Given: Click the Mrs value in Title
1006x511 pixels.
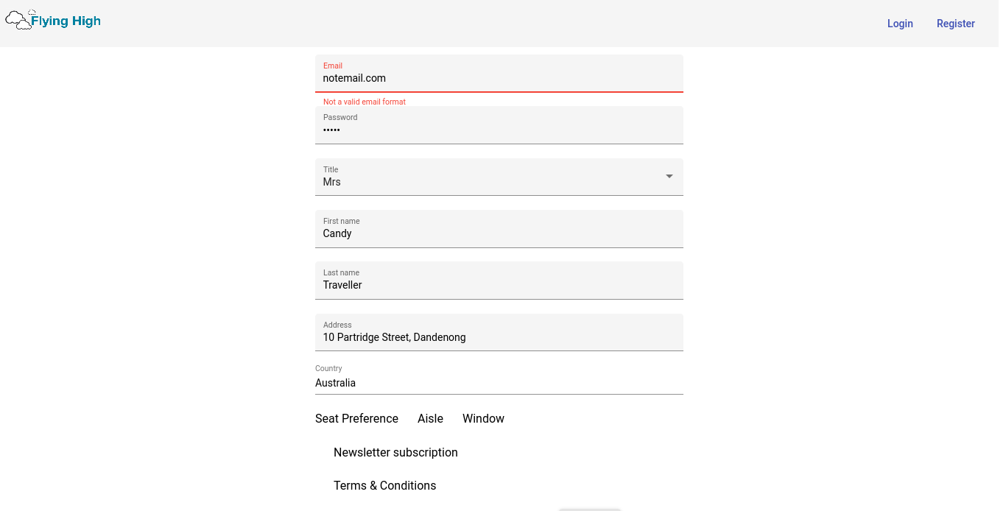Looking at the screenshot, I should [x=332, y=182].
